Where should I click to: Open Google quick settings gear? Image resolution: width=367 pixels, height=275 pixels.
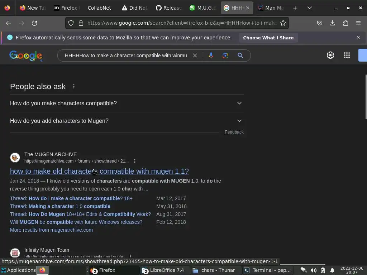(330, 55)
